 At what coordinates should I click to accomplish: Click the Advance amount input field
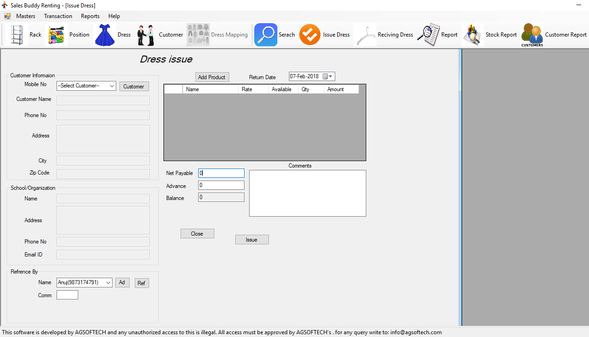[x=221, y=185]
